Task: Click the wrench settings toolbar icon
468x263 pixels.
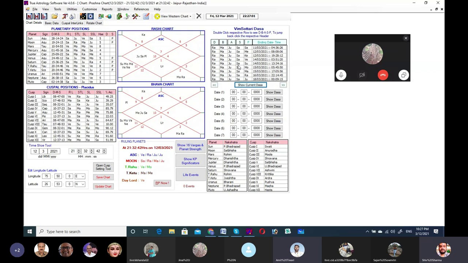Action: click(135, 16)
